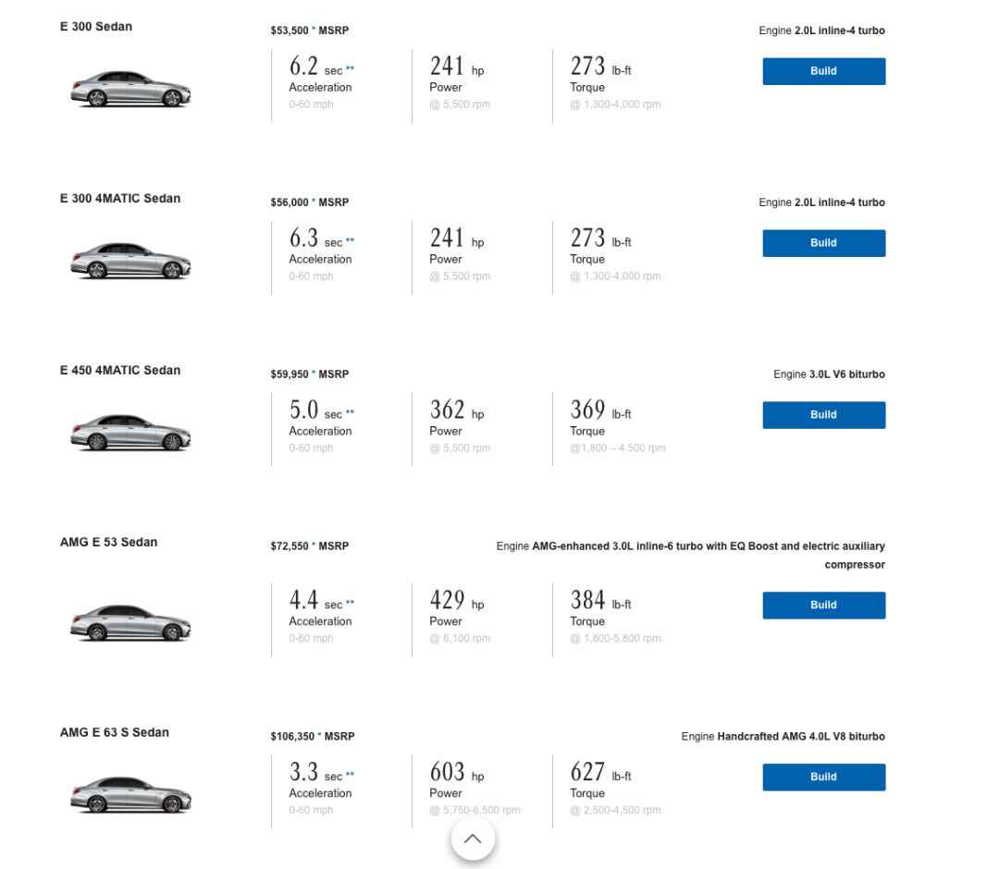Open the AMG E 53 Sedan car image
The height and width of the screenshot is (869, 999).
pos(130,622)
